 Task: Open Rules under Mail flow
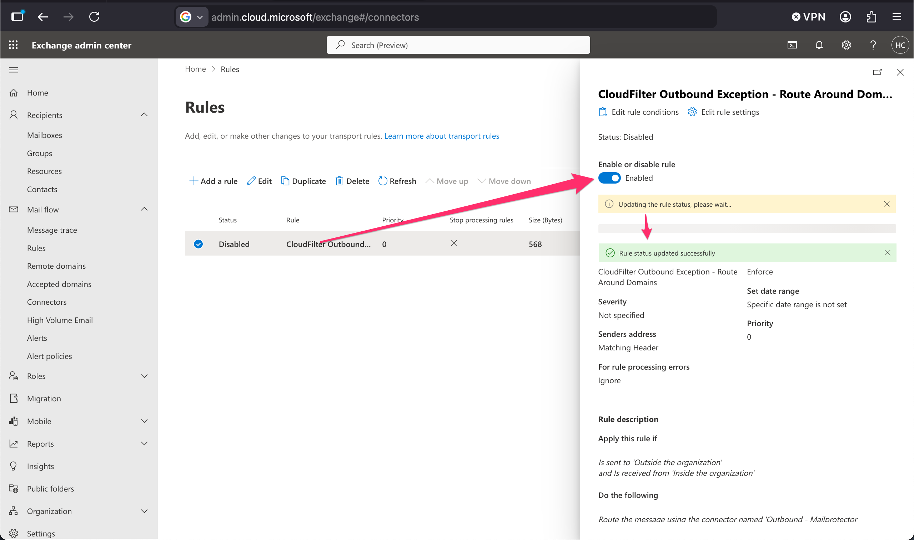point(36,248)
